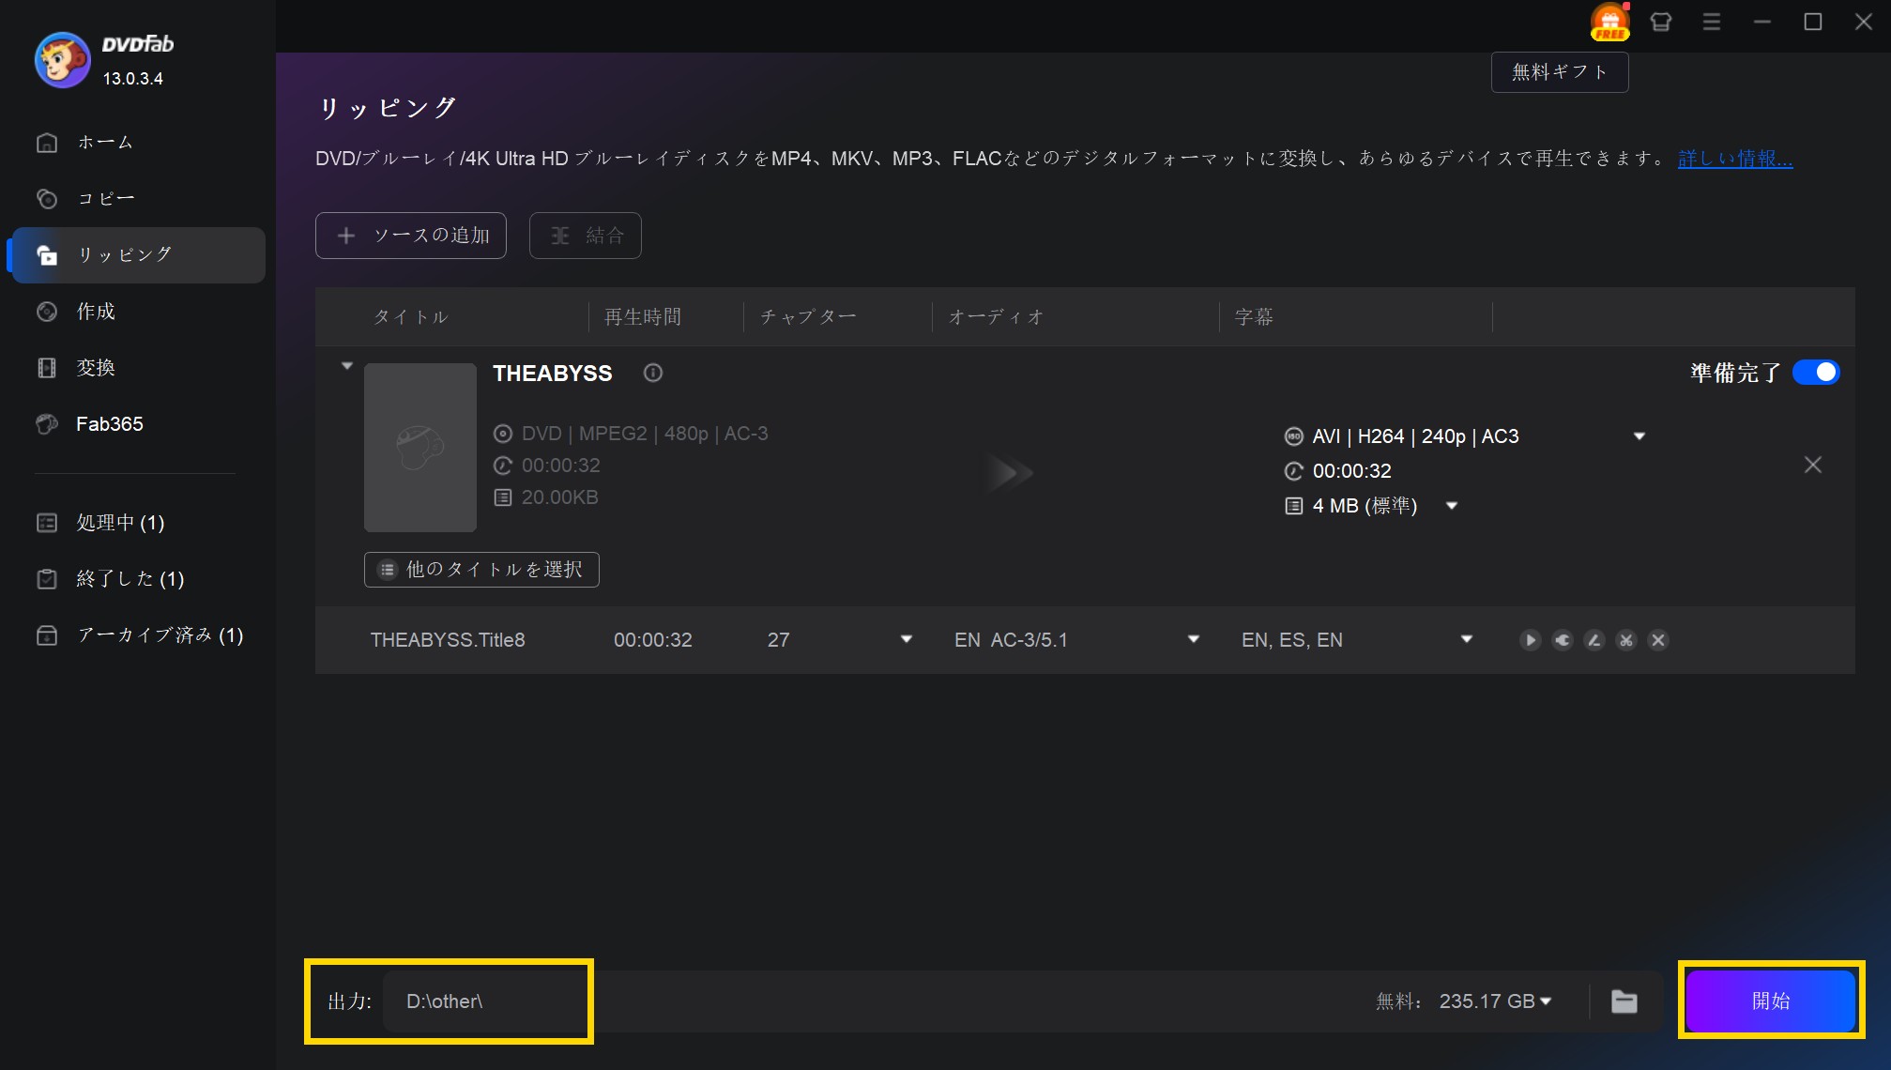Viewport: 1891px width, 1070px height.
Task: Select the THEABYSS.Title8 title name
Action: [x=448, y=640]
